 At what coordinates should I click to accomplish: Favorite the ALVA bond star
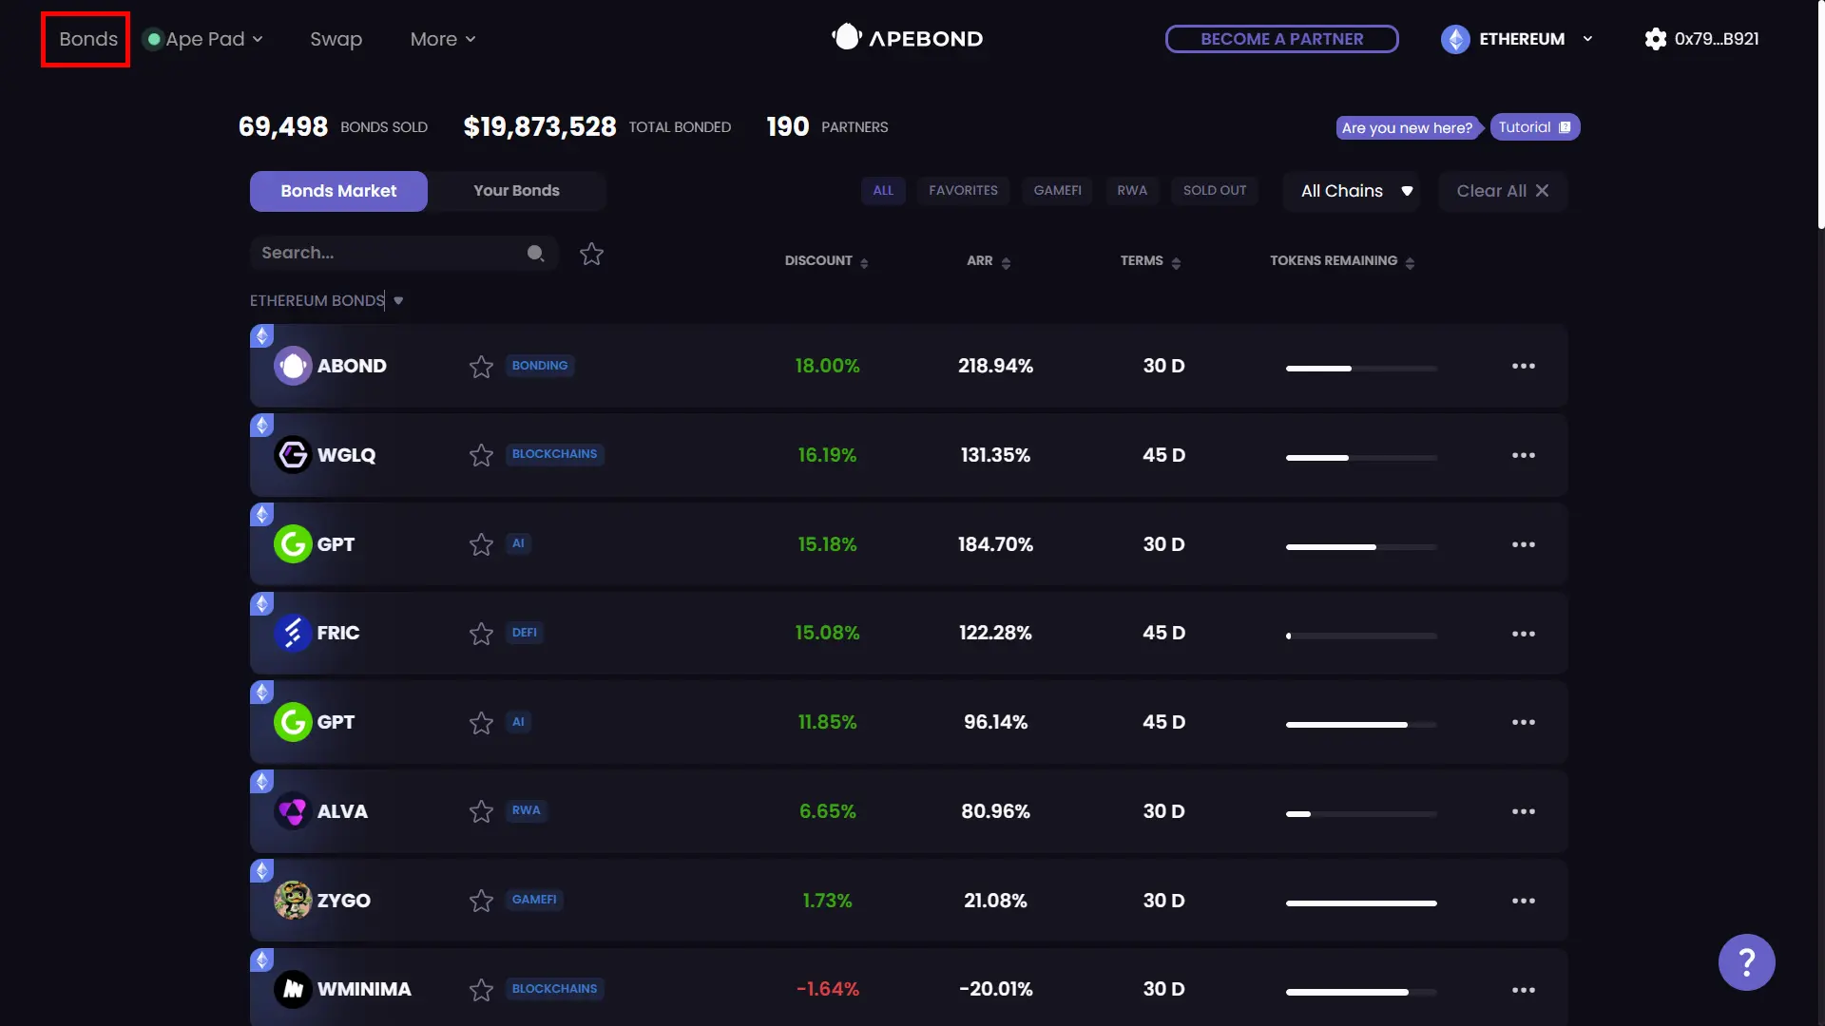(x=481, y=811)
